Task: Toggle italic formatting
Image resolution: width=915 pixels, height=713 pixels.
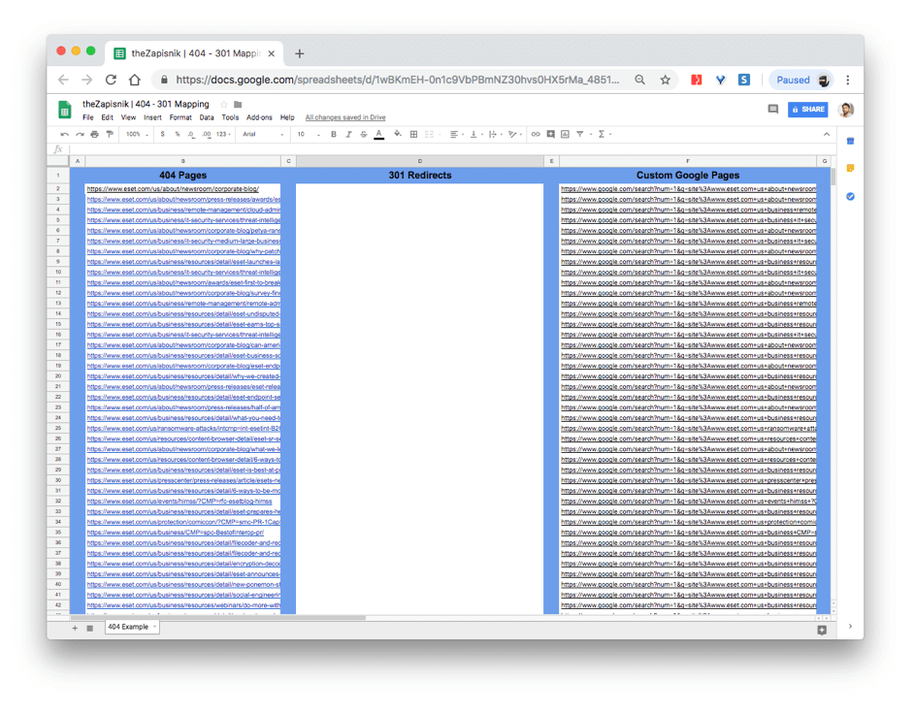Action: (348, 134)
